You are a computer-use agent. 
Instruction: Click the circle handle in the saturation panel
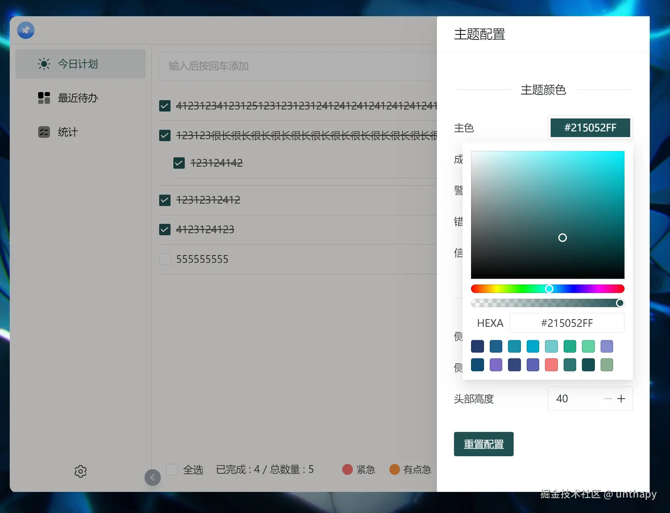point(562,238)
